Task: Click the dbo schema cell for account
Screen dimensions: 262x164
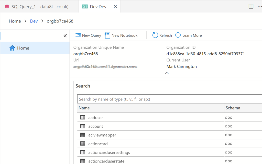Action: click(228, 126)
